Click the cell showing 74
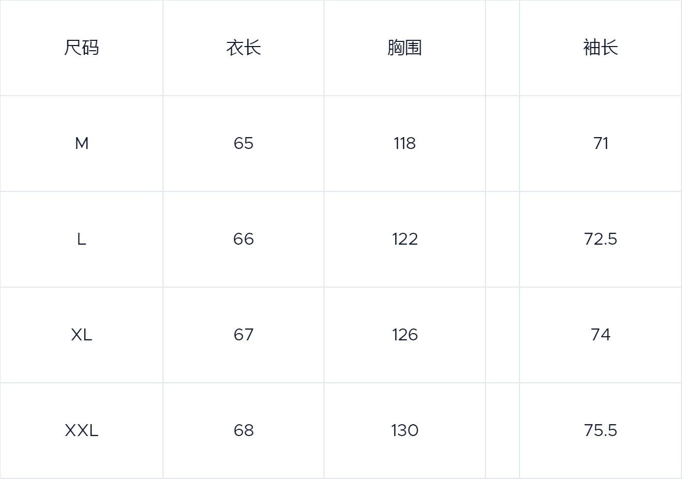 coord(600,335)
